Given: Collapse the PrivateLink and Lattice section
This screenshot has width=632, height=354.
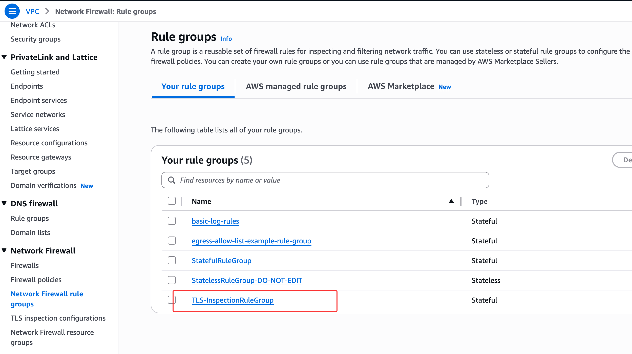Looking at the screenshot, I should coord(4,57).
